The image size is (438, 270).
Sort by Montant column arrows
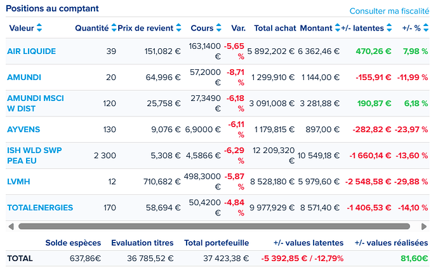click(x=338, y=28)
